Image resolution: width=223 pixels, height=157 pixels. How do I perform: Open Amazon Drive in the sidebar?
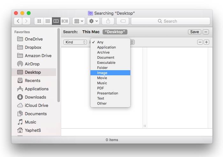coord(34,56)
